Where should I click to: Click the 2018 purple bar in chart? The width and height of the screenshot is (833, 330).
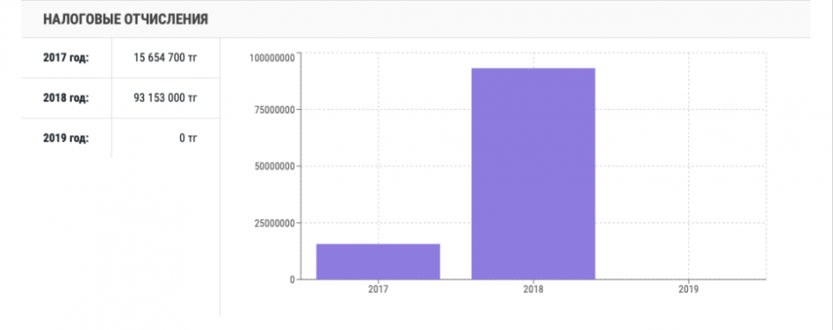[533, 174]
